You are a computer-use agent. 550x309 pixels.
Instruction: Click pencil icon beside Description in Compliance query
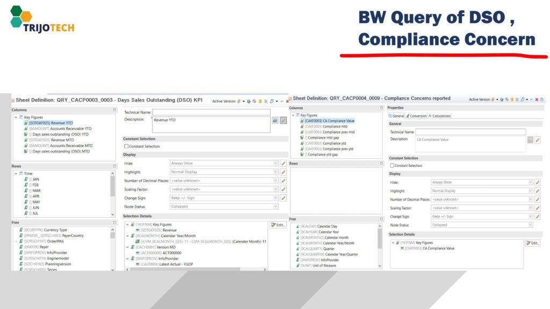tap(537, 140)
